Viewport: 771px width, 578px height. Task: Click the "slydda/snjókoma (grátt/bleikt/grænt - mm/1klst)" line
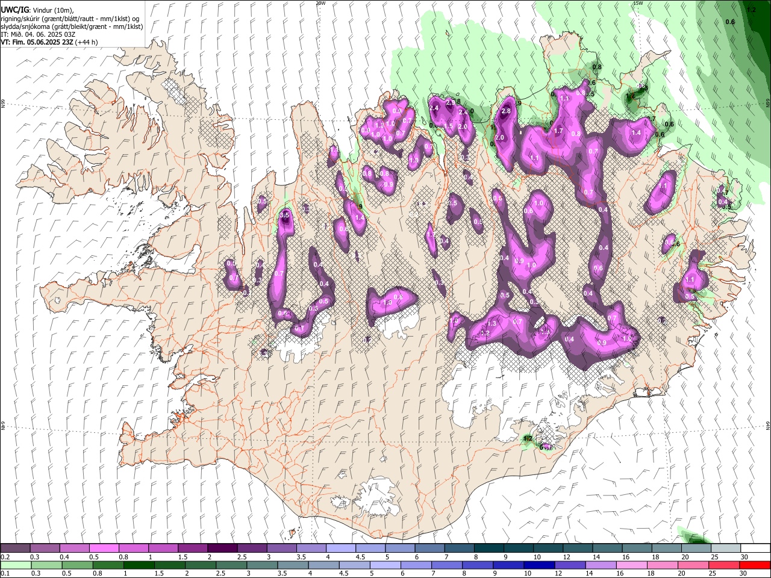point(72,27)
